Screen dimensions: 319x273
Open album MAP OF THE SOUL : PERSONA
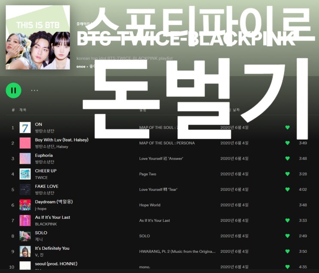pyautogui.click(x=167, y=143)
